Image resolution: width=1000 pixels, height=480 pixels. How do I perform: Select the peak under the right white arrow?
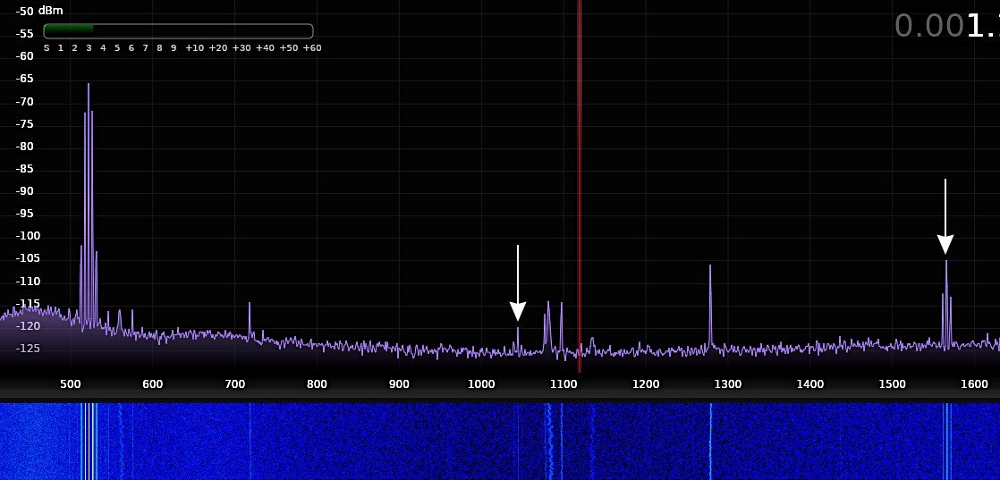click(945, 264)
